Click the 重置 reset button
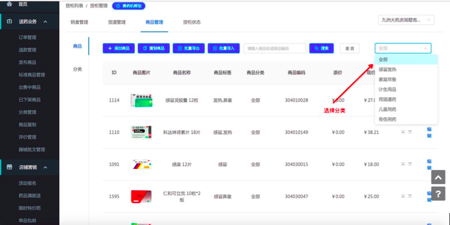The height and width of the screenshot is (225, 450). click(x=349, y=48)
